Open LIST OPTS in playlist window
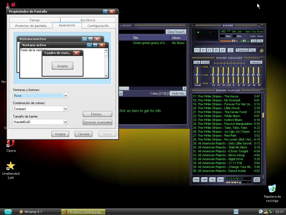Image resolution: width=286 pixels, height=215 pixels. click(x=257, y=179)
